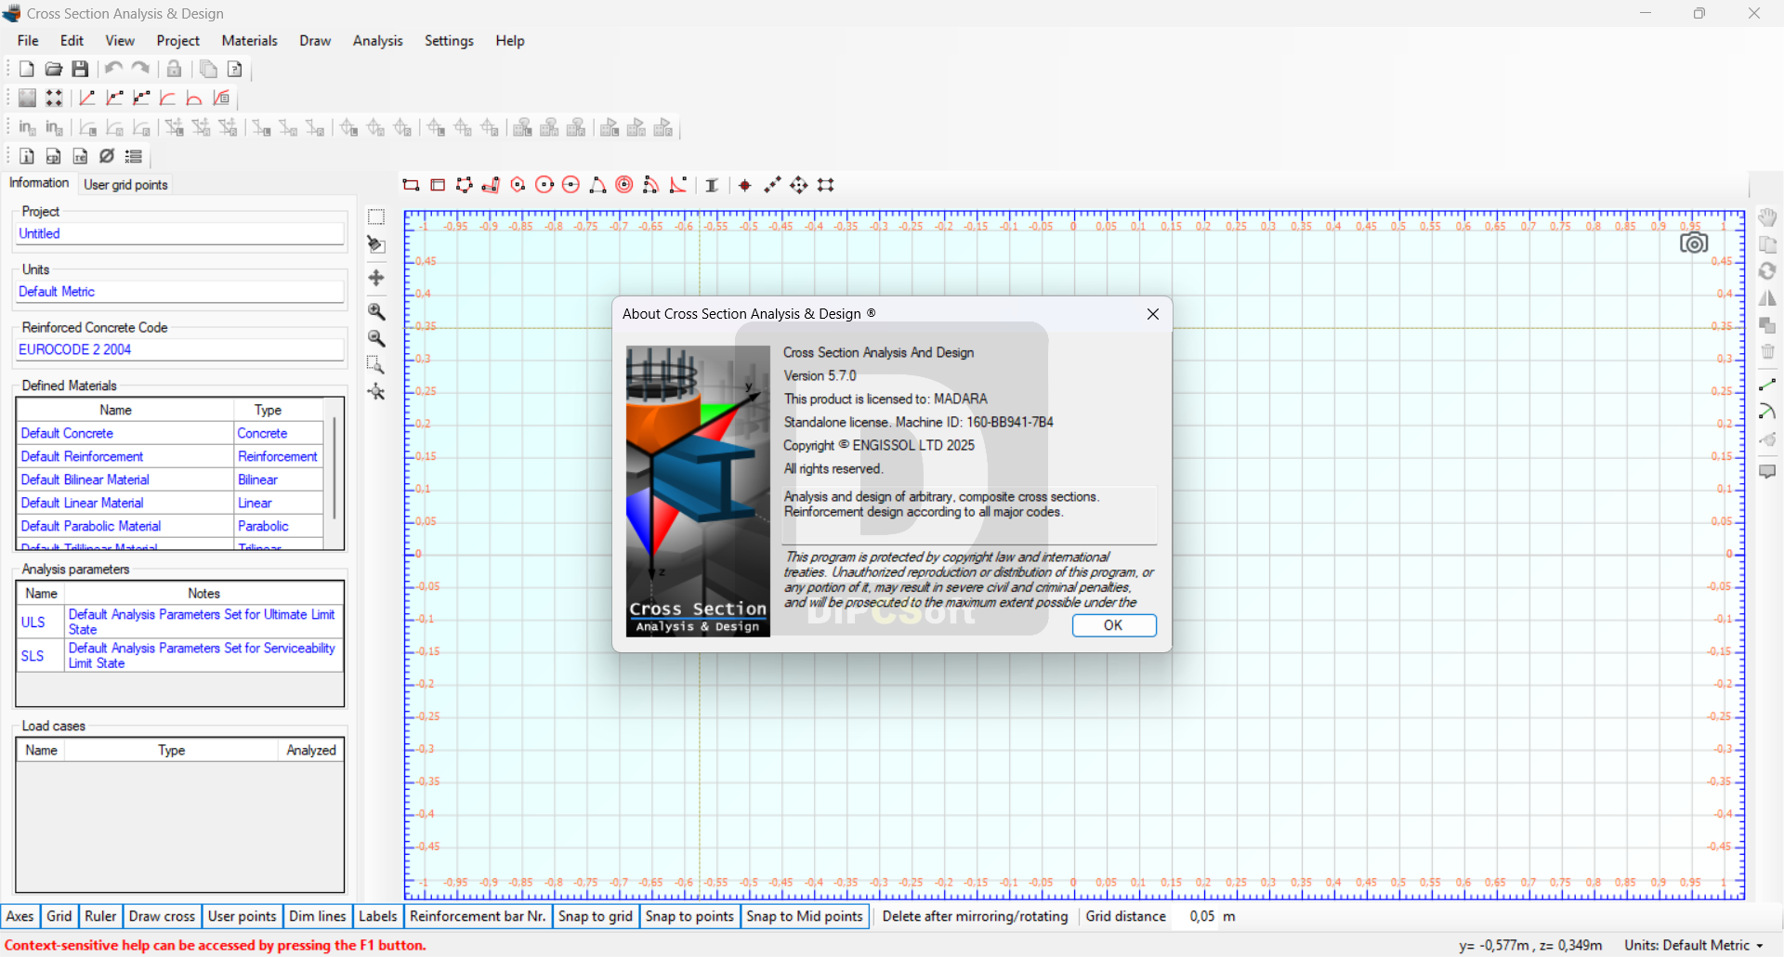This screenshot has height=957, width=1784.
Task: Select the rectangular rebar arrangement tool
Action: pyautogui.click(x=826, y=185)
